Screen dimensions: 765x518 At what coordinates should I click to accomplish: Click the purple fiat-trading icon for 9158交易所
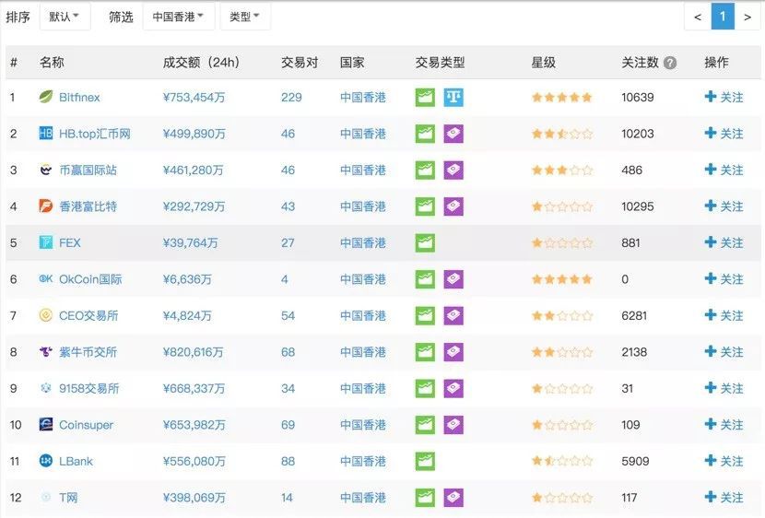[453, 388]
